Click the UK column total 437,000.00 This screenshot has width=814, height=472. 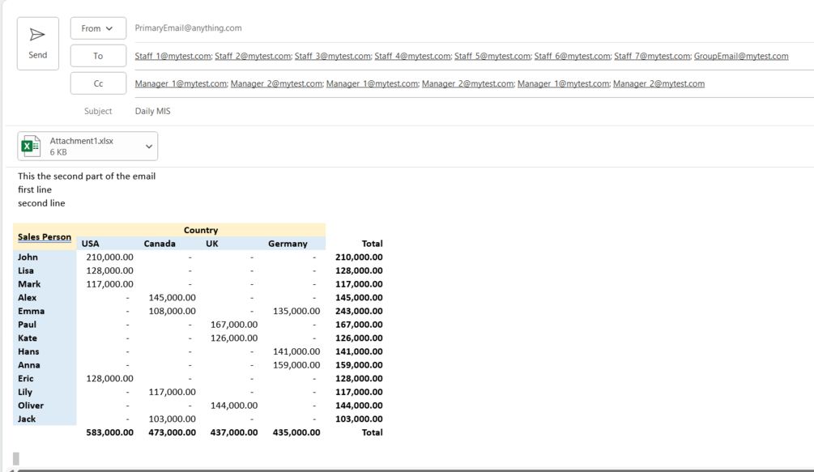coord(234,432)
